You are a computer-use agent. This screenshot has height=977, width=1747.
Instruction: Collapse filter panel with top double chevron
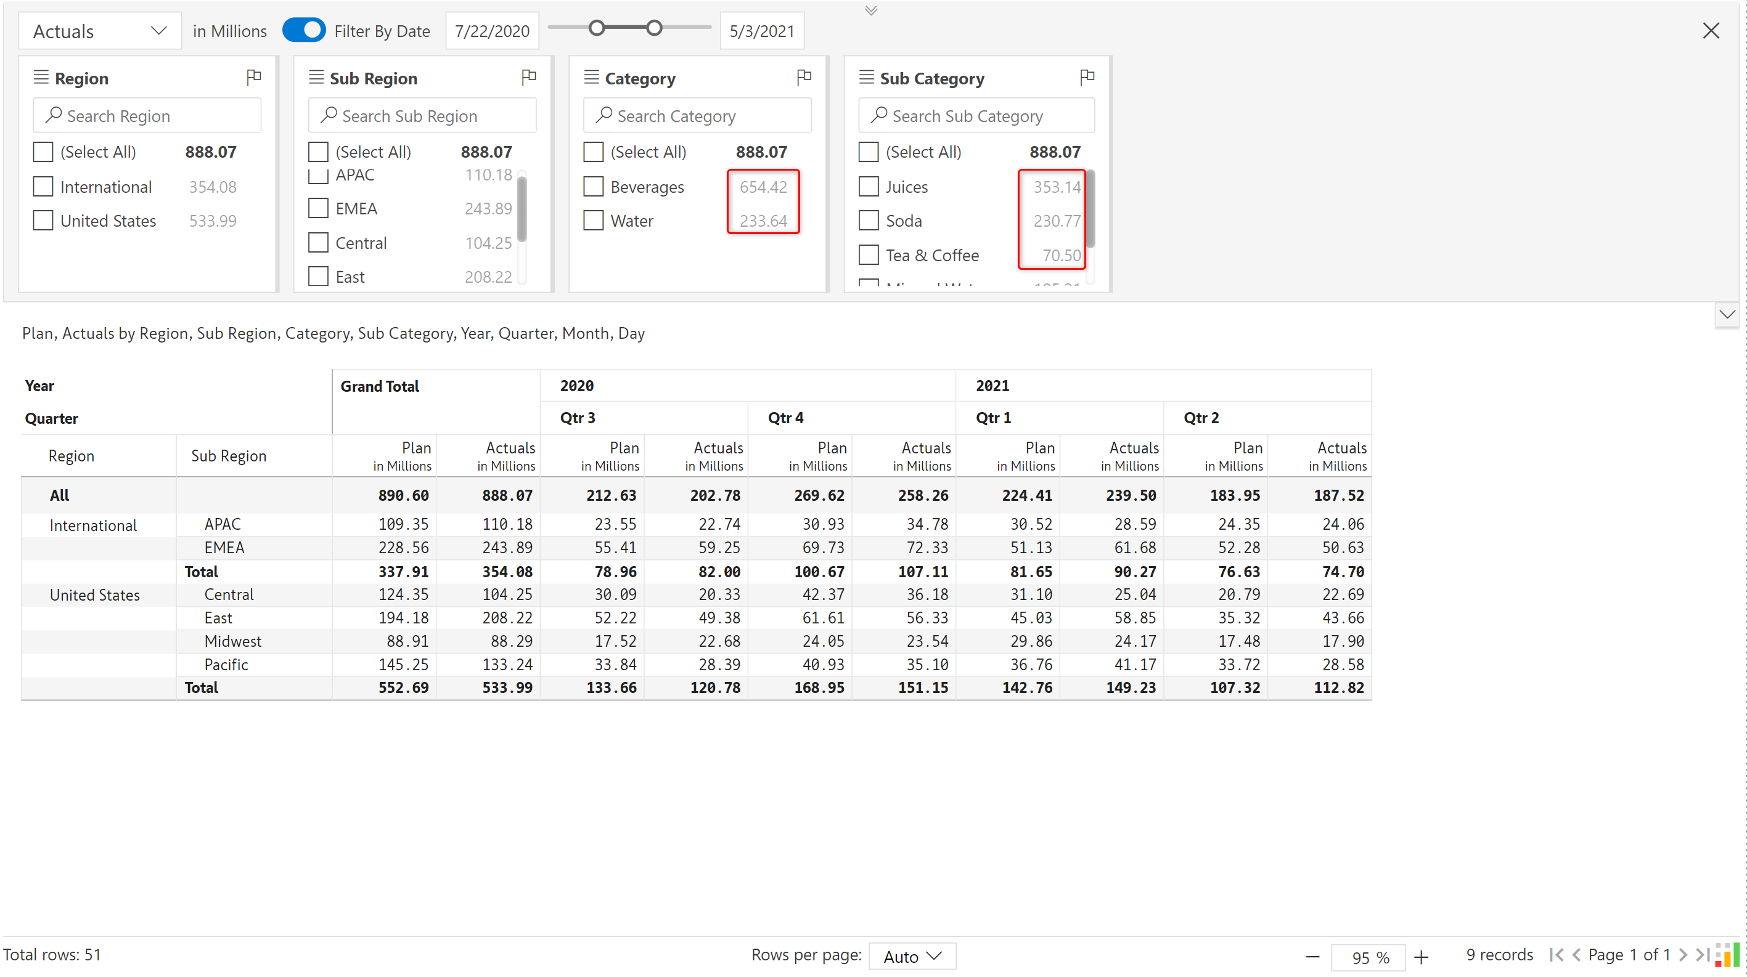tap(872, 10)
